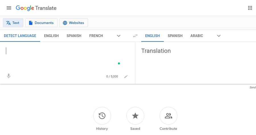Open the hamburger main menu
The width and height of the screenshot is (256, 135).
[x=9, y=8]
